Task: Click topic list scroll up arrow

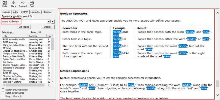Action: point(53,36)
